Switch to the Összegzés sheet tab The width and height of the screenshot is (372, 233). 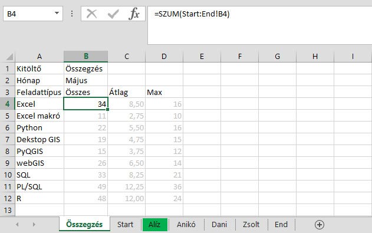[84, 224]
